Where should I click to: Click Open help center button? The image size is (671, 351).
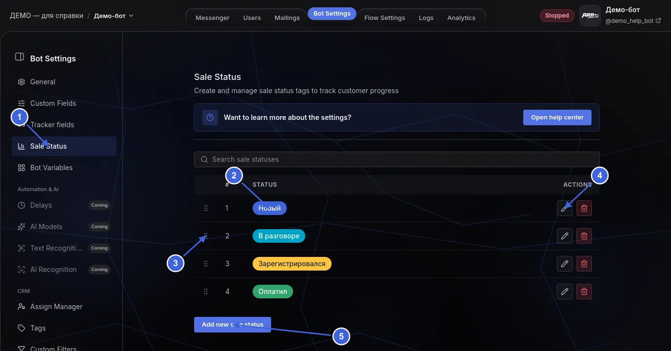[x=557, y=117]
